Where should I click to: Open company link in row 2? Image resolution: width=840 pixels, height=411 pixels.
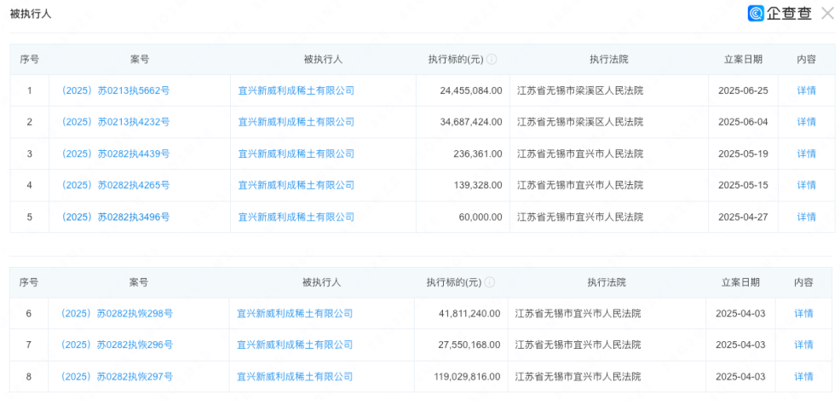(296, 122)
